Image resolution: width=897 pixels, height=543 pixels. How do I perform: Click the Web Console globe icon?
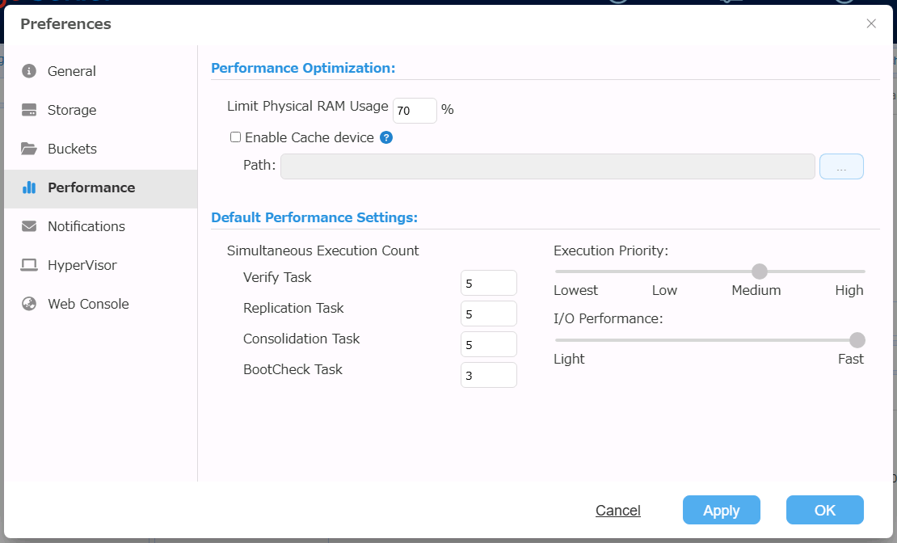tap(29, 304)
